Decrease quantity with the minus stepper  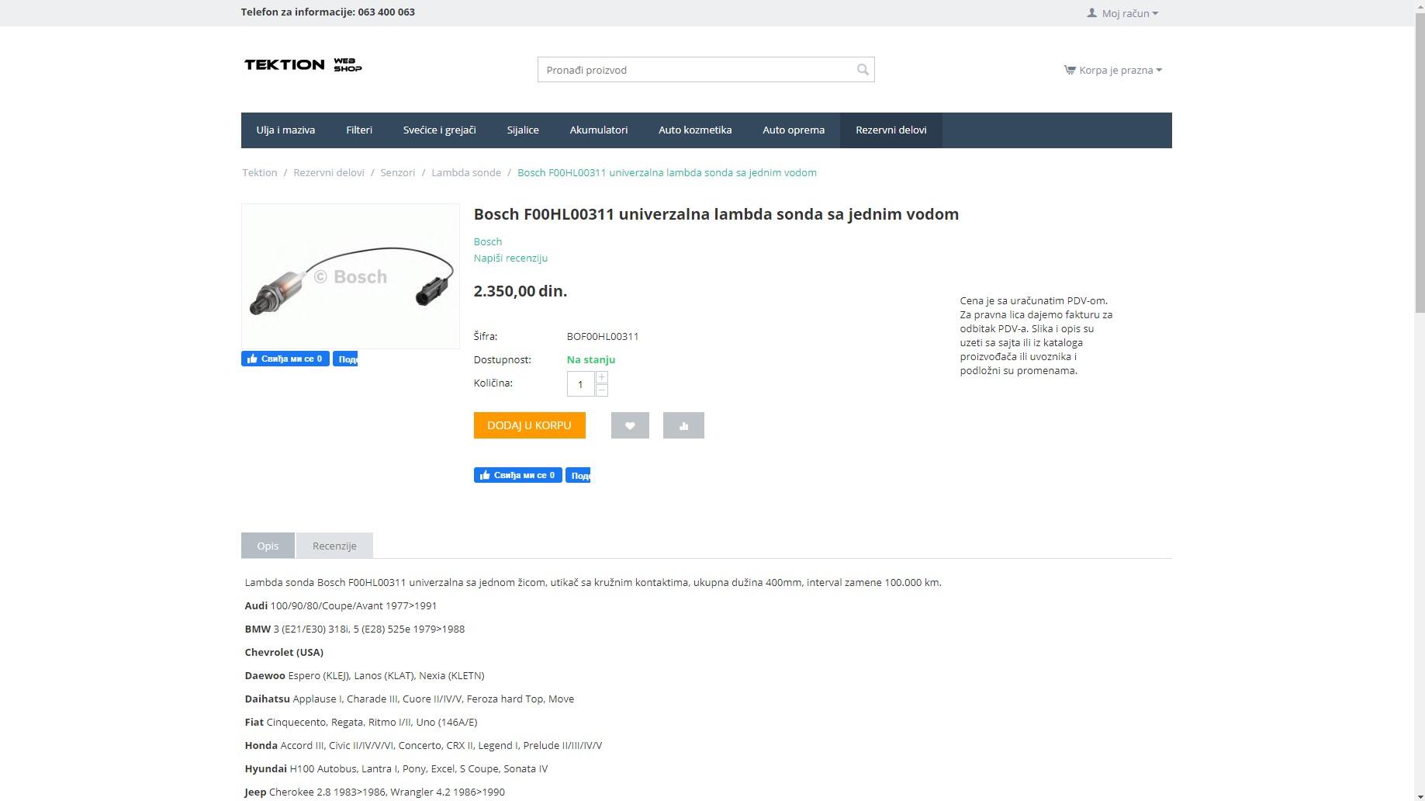point(601,390)
